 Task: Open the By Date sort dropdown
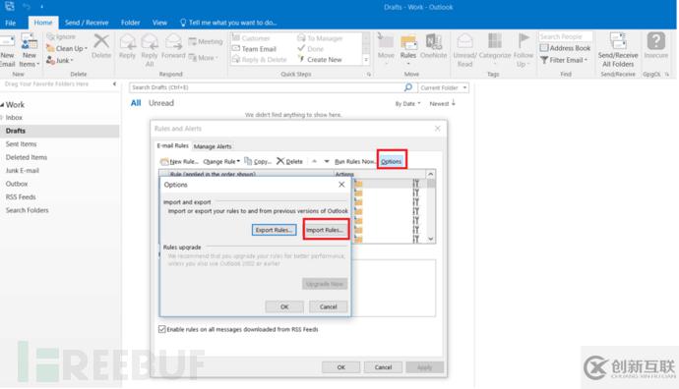(407, 104)
